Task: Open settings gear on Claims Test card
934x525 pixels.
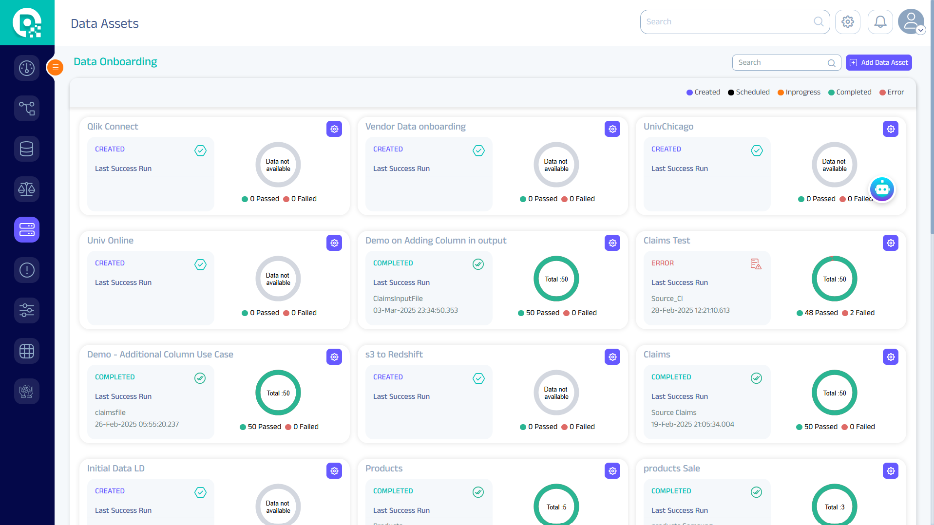Action: 890,243
